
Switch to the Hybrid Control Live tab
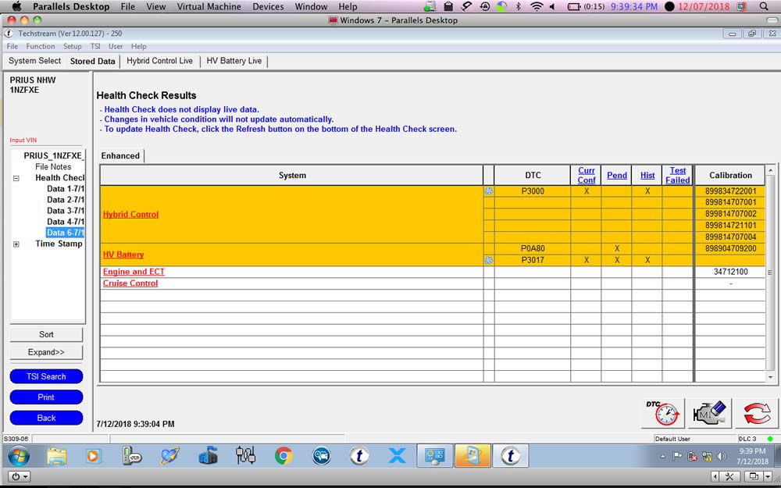pyautogui.click(x=159, y=61)
